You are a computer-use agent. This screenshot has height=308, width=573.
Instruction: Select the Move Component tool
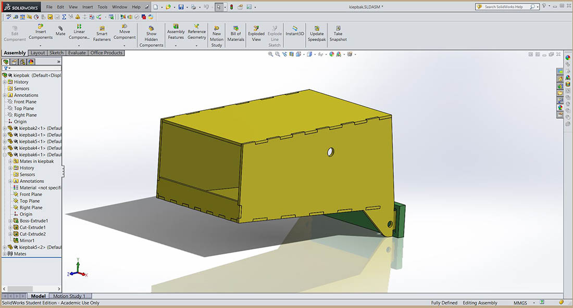124,32
